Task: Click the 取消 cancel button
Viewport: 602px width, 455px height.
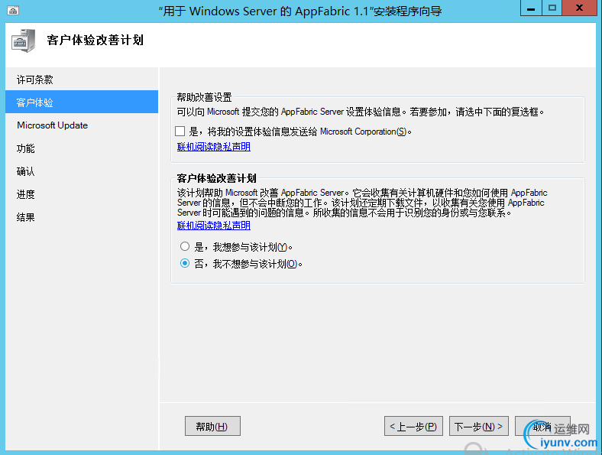Action: pyautogui.click(x=542, y=426)
